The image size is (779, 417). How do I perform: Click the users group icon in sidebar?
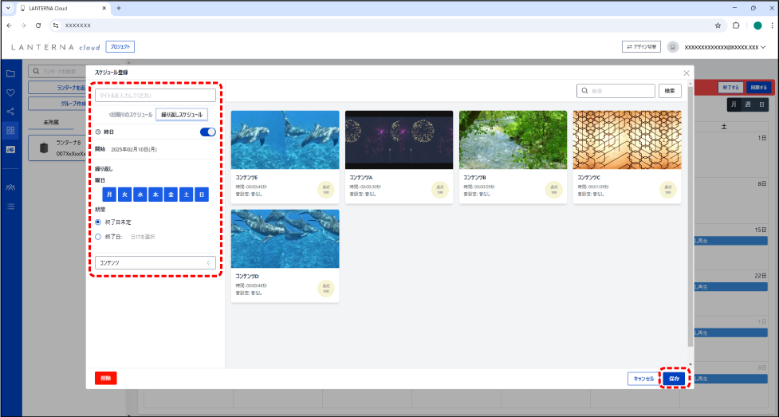click(x=10, y=187)
